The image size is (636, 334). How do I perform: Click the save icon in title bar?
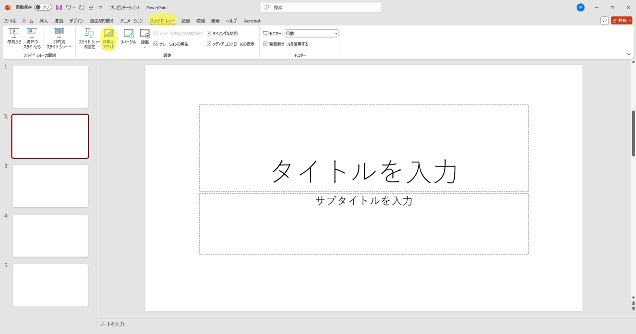point(59,7)
